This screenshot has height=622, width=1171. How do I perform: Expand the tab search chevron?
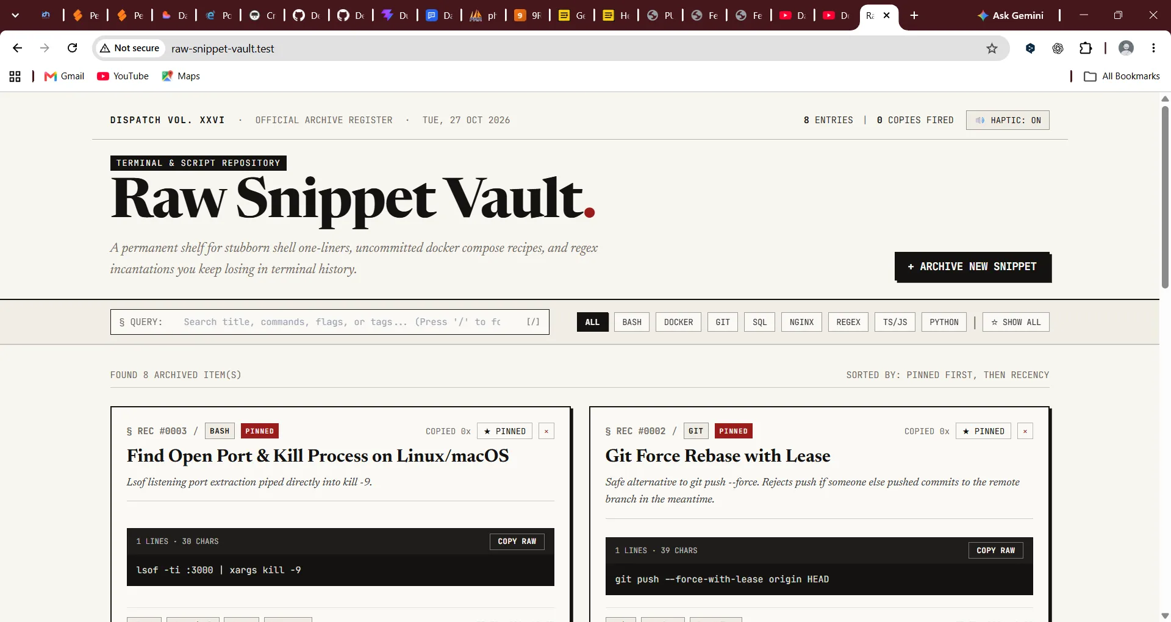15,15
